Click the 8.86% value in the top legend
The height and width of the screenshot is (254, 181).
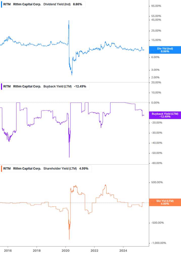coord(77,4)
